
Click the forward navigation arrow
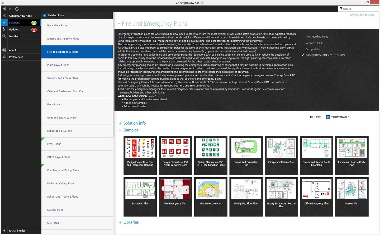click(x=10, y=9)
